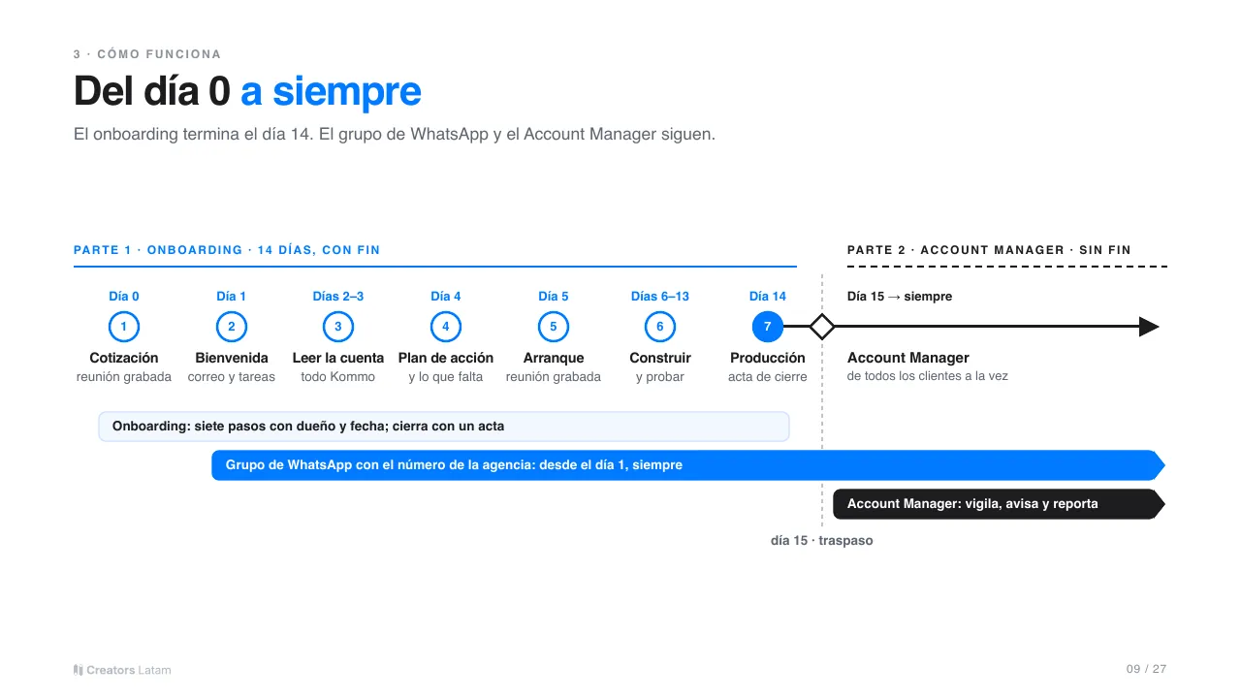Viewport: 1241px width, 698px height.
Task: Click step circle 2 for Bienvenida
Action: click(232, 327)
